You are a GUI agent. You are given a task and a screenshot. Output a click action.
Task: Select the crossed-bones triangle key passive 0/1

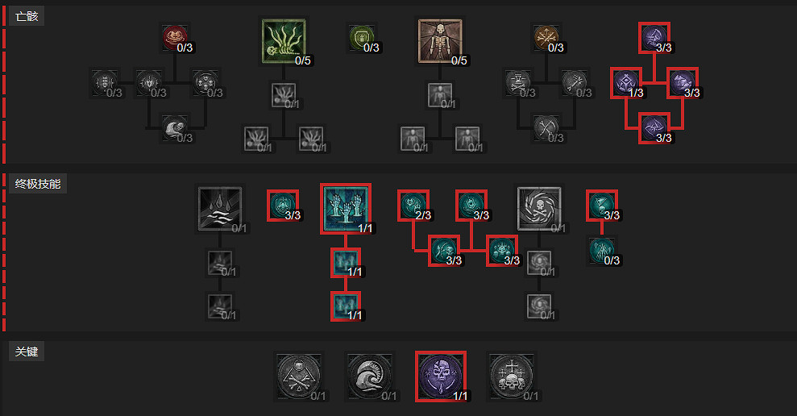[298, 376]
